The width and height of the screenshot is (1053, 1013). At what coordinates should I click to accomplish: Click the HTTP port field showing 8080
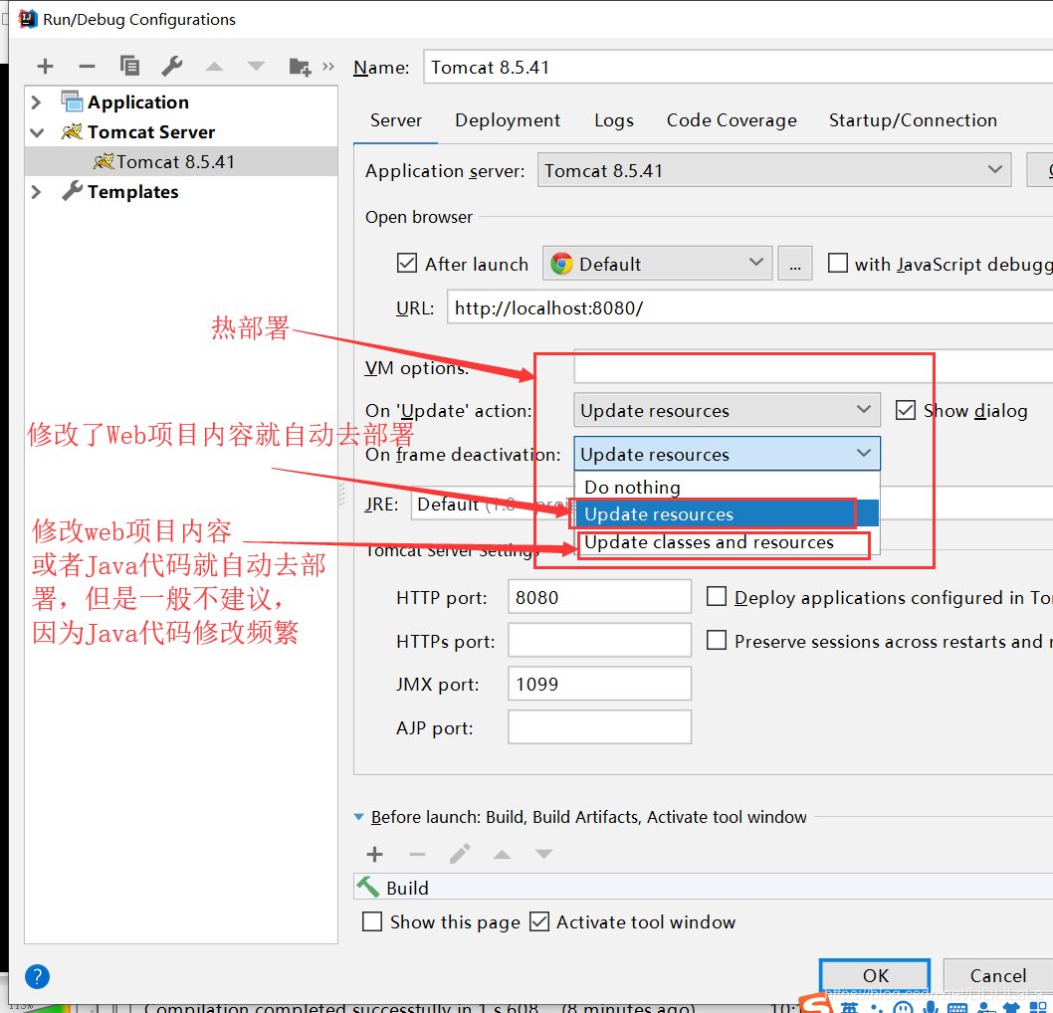[599, 596]
